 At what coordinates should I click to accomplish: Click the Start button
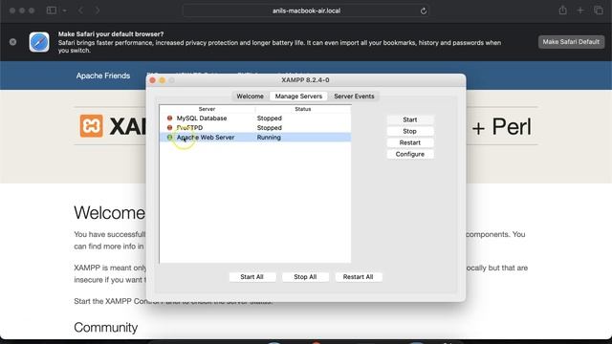[410, 119]
